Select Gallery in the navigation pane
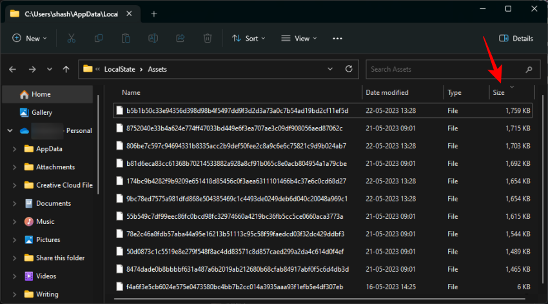Screen dimensions: 548x304 (x=42, y=112)
